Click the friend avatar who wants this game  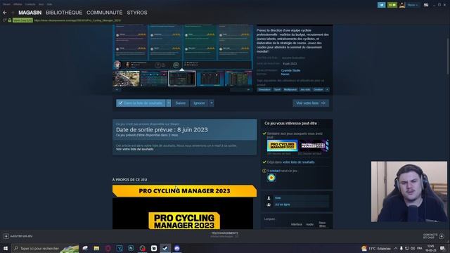tap(271, 178)
